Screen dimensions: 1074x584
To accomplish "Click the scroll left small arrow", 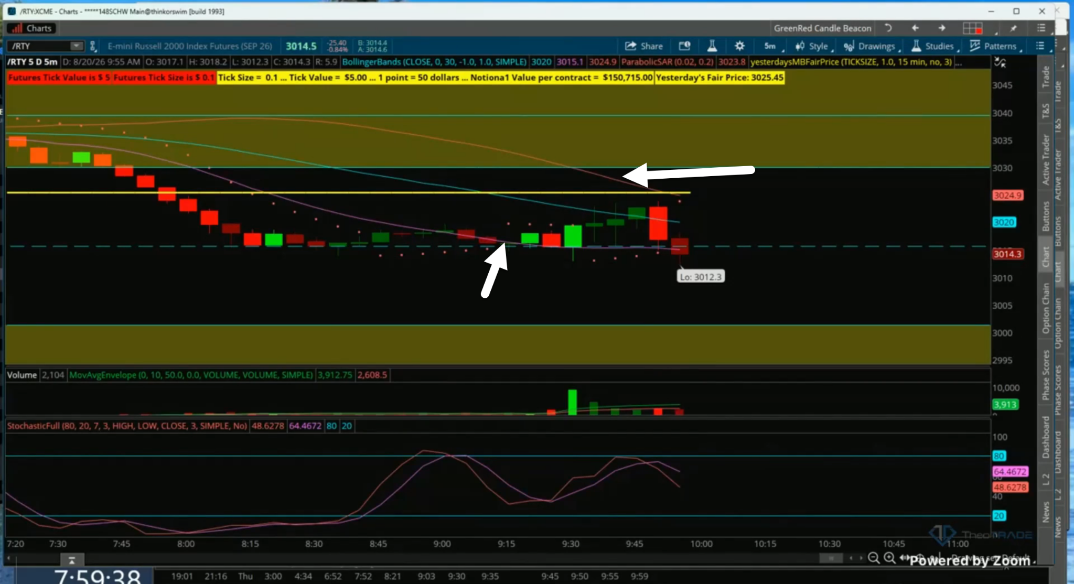I will [851, 558].
